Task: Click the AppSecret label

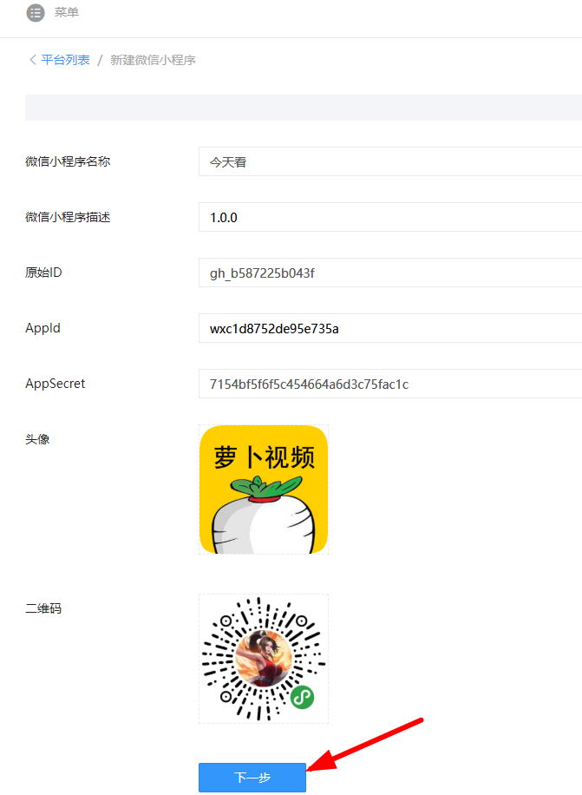Action: tap(56, 384)
